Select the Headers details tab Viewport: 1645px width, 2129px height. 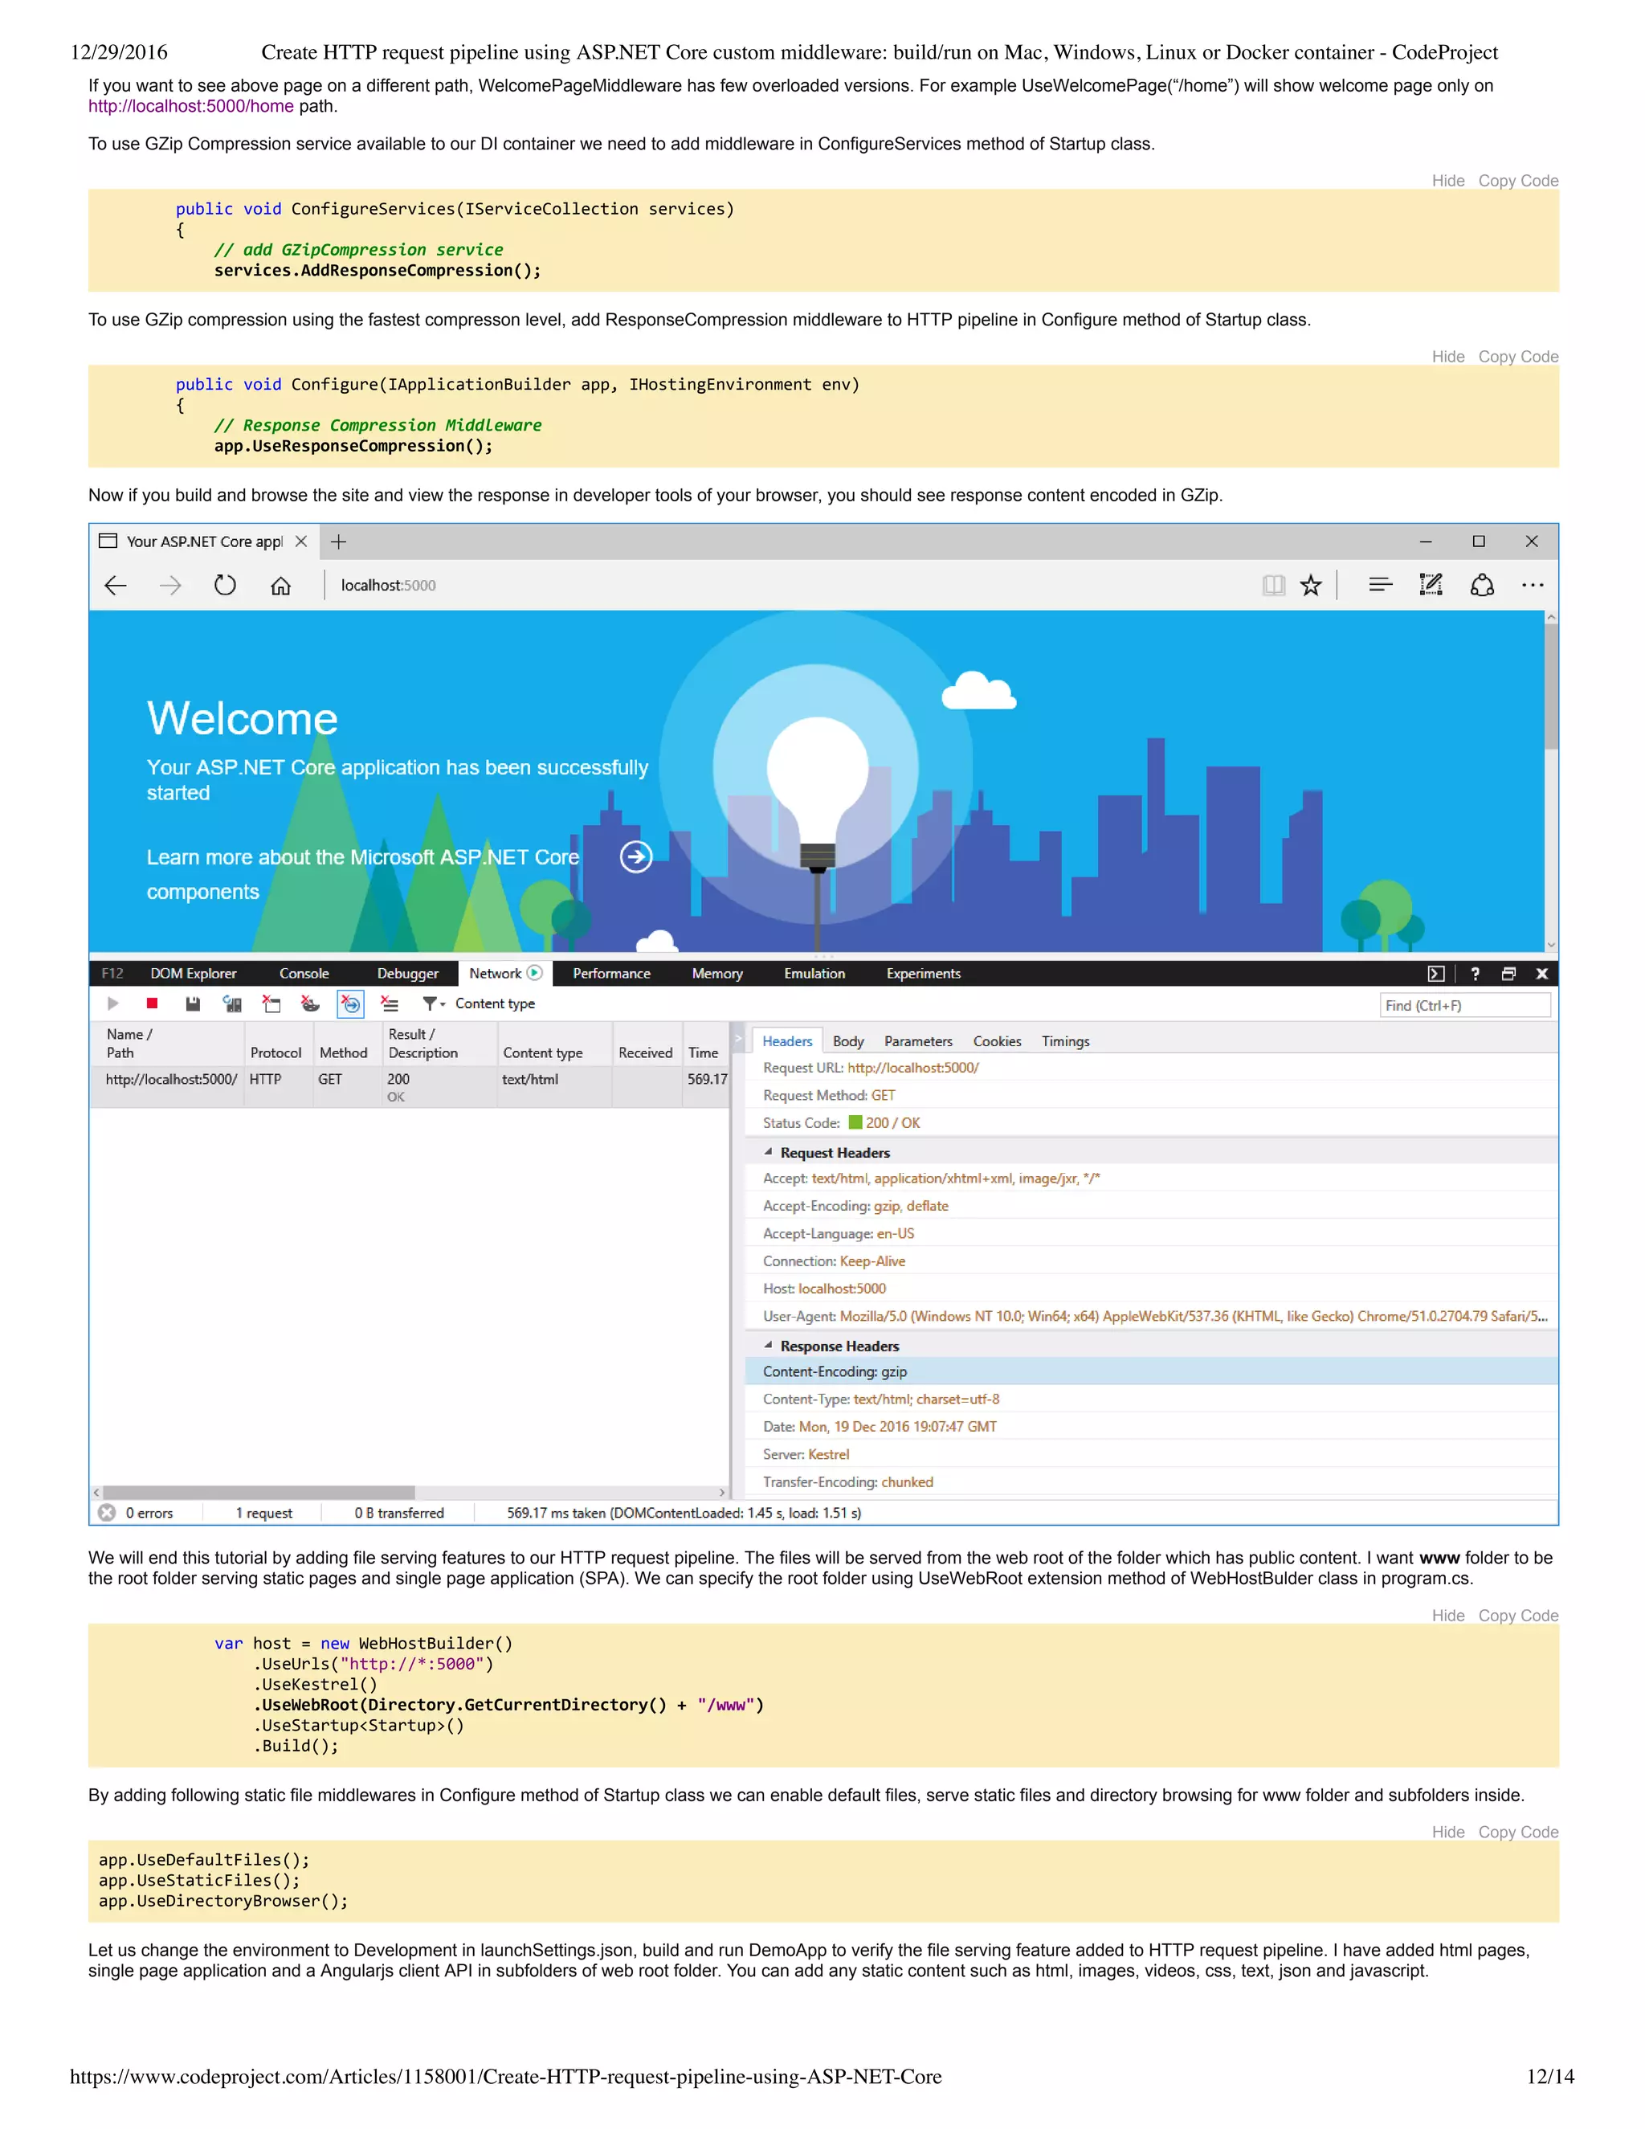[x=786, y=1041]
